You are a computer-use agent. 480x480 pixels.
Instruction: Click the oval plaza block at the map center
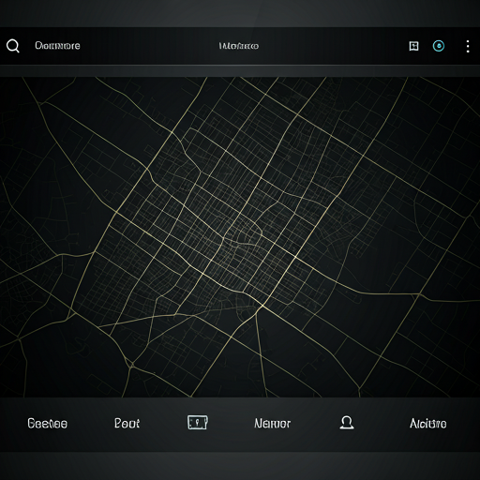click(243, 231)
